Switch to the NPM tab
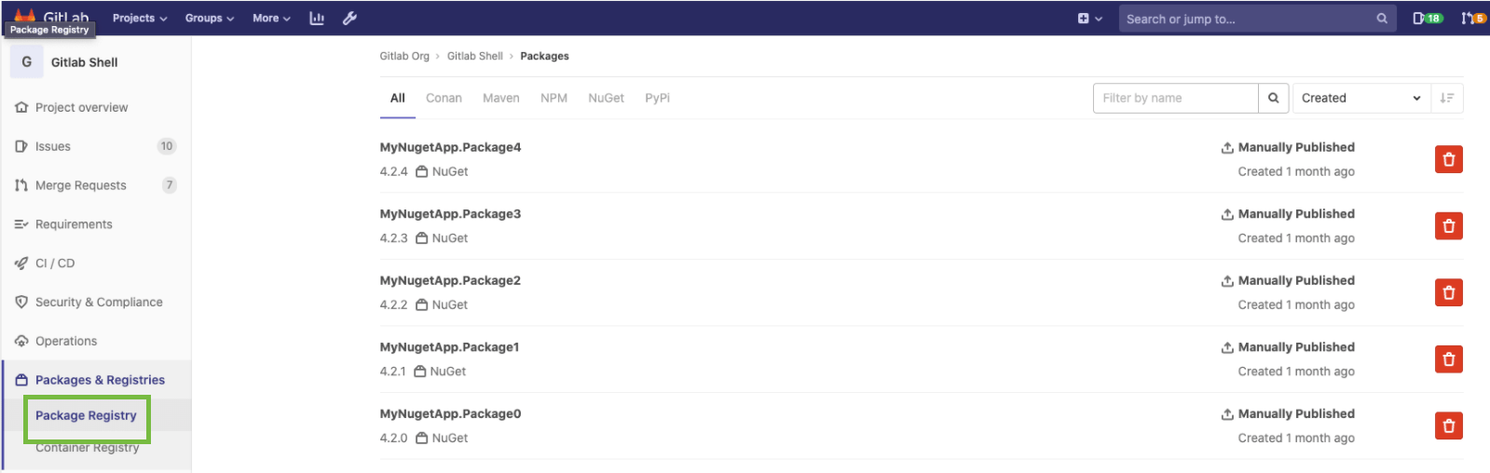 click(554, 98)
